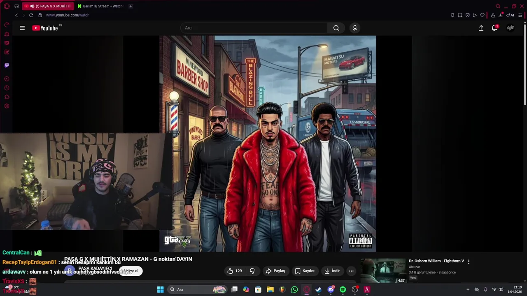Open sidebar settings gear icon
Viewport: 527px width, 296px height.
[7, 106]
